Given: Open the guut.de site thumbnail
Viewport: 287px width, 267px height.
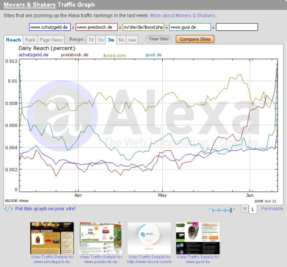Looking at the screenshot, I should 198,238.
